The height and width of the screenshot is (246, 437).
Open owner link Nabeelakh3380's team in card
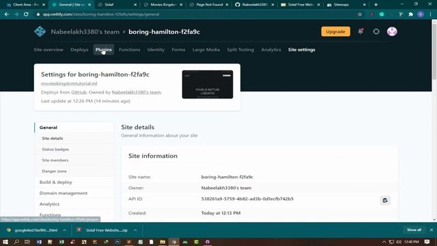point(137,92)
